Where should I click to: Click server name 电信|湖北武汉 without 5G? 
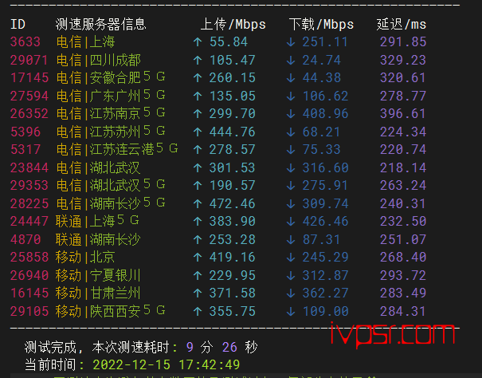pos(98,167)
